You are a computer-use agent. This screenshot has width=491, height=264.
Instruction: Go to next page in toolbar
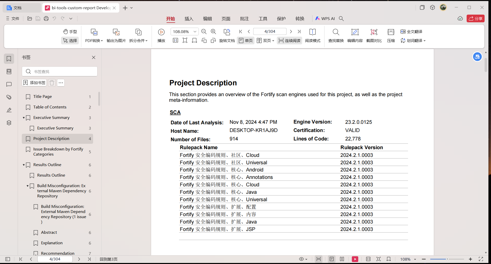(291, 32)
